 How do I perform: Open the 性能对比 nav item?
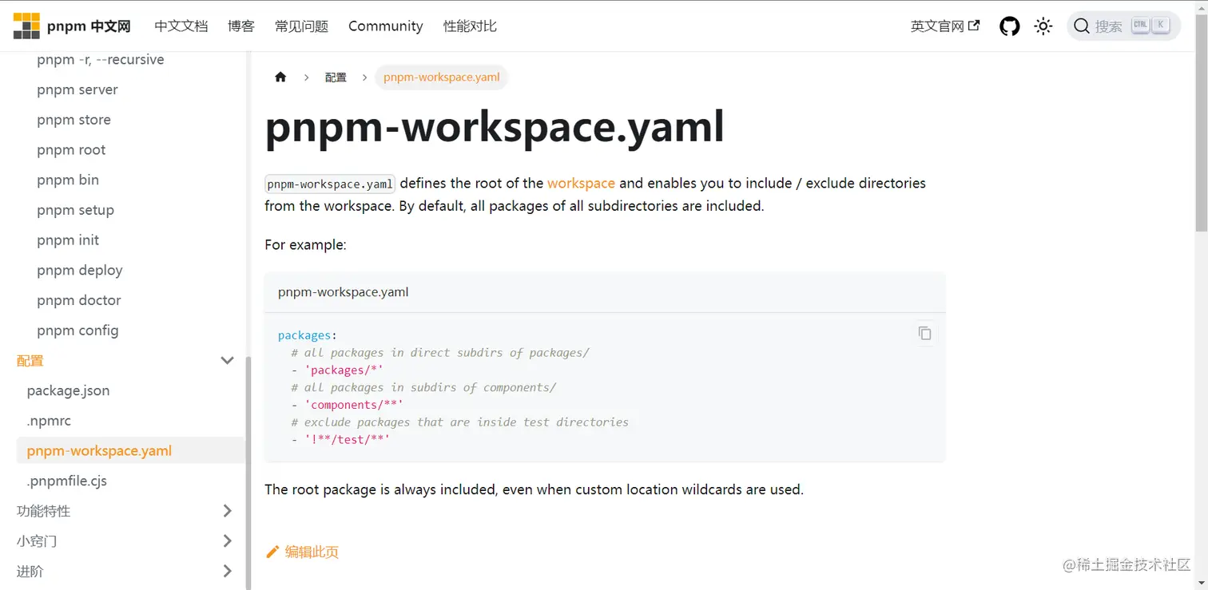[x=470, y=26]
